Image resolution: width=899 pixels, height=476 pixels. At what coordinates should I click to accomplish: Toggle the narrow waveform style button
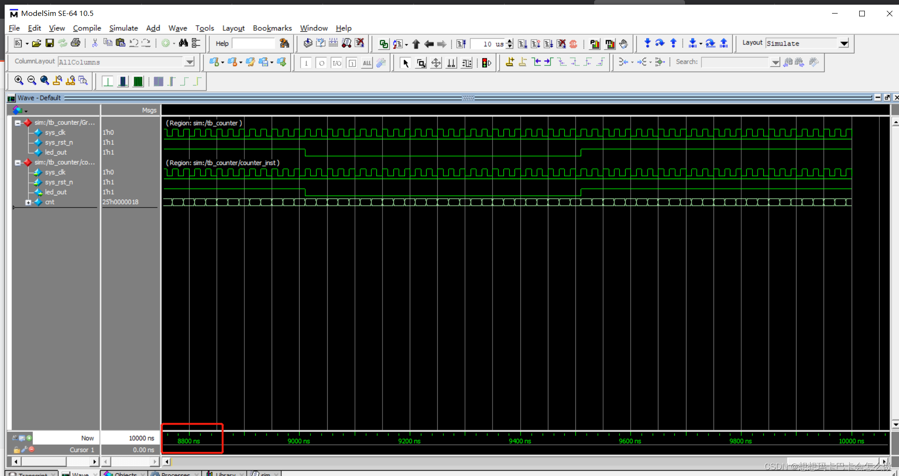tap(108, 81)
